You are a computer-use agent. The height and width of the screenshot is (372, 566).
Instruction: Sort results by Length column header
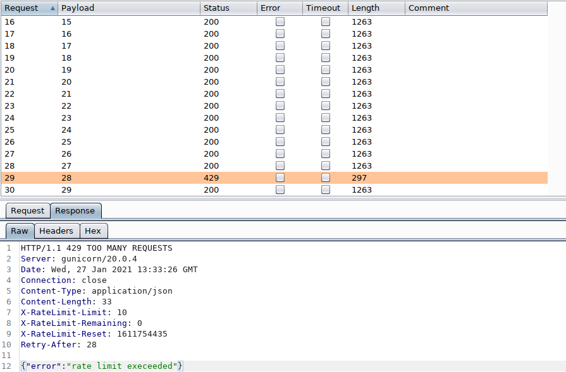[376, 8]
